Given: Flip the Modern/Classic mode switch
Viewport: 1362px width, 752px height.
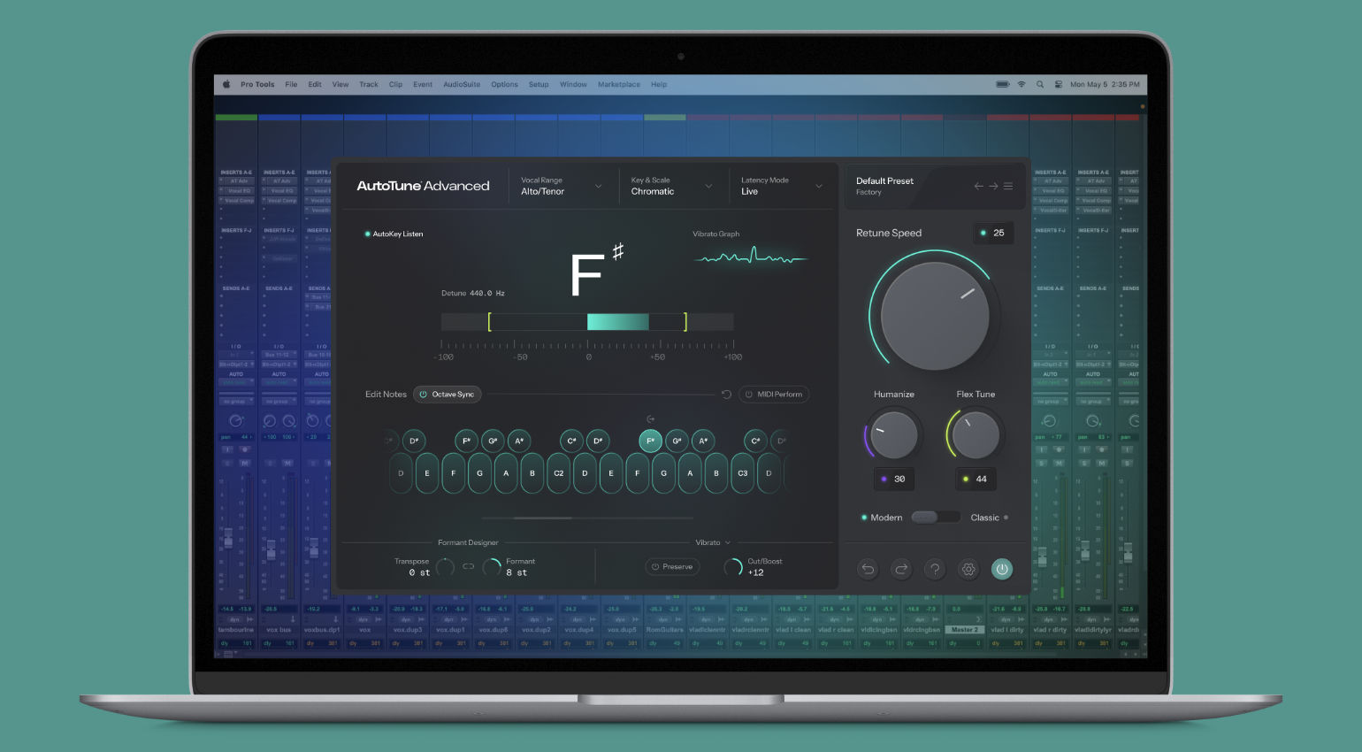Looking at the screenshot, I should 936,518.
